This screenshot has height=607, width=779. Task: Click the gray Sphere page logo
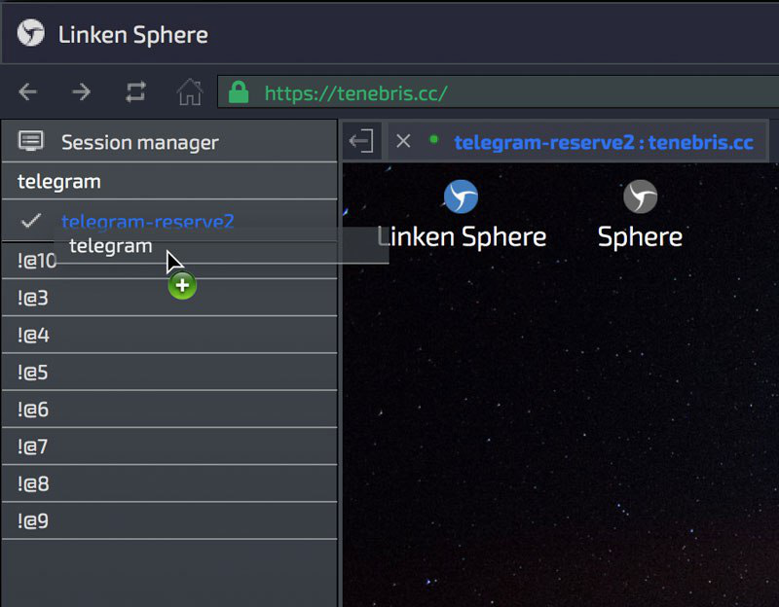tap(640, 196)
